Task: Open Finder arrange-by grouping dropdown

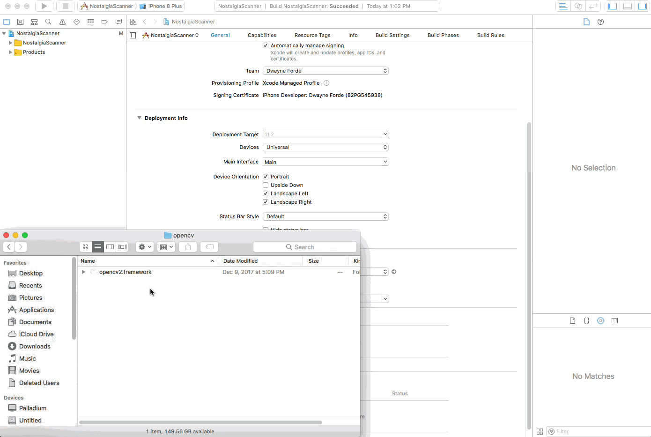Action: (166, 247)
